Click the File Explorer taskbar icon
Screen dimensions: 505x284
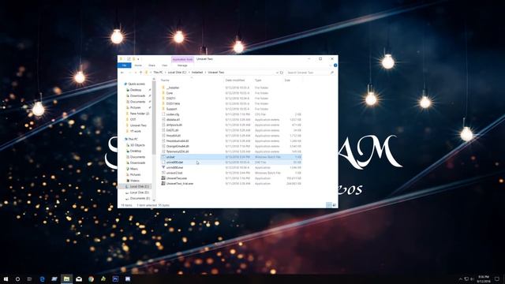pos(66,278)
